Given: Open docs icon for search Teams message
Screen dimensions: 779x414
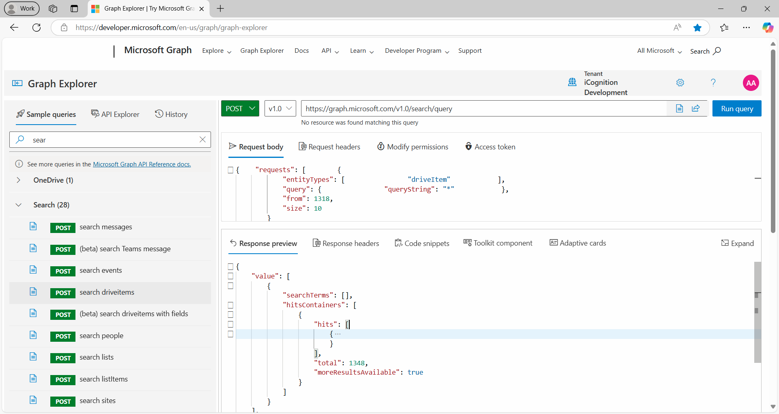Looking at the screenshot, I should (x=33, y=248).
